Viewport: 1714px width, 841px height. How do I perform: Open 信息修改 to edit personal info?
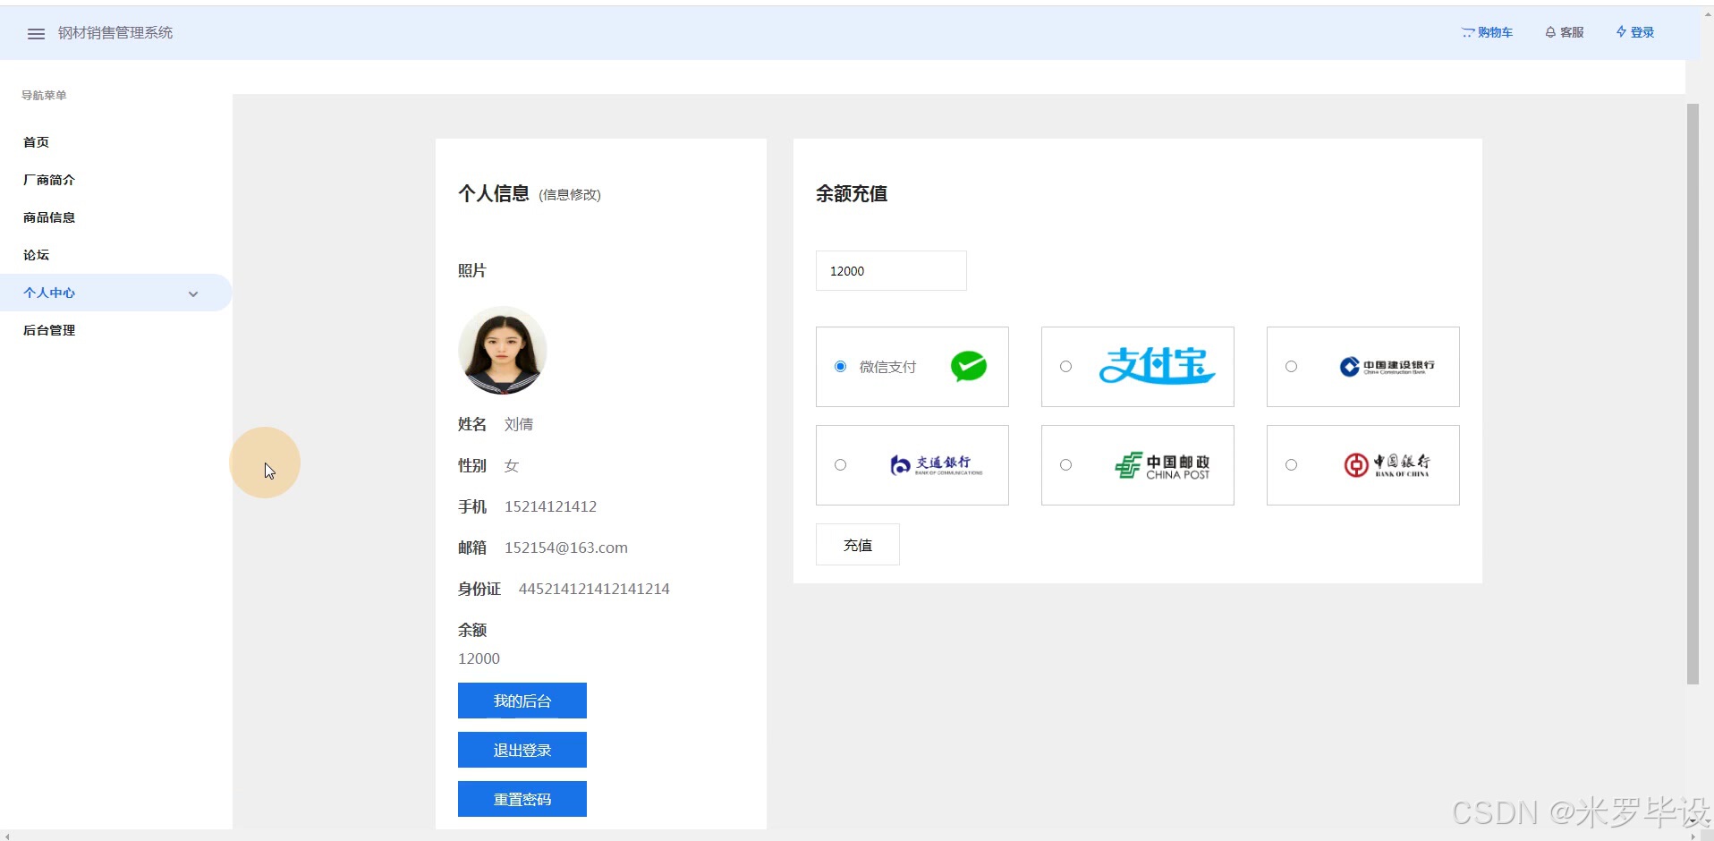point(570,194)
